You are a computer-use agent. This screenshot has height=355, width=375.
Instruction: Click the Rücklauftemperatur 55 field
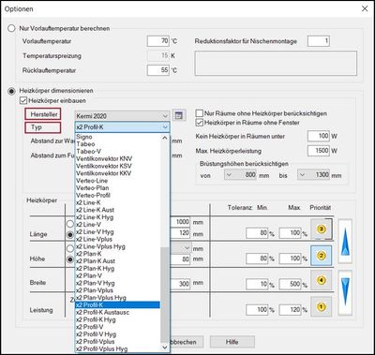click(158, 70)
